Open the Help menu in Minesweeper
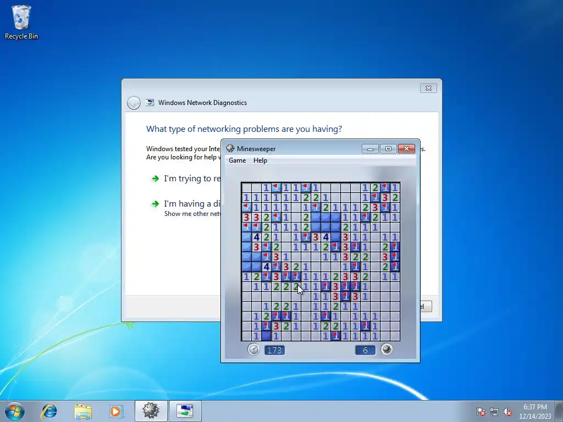 (x=260, y=160)
